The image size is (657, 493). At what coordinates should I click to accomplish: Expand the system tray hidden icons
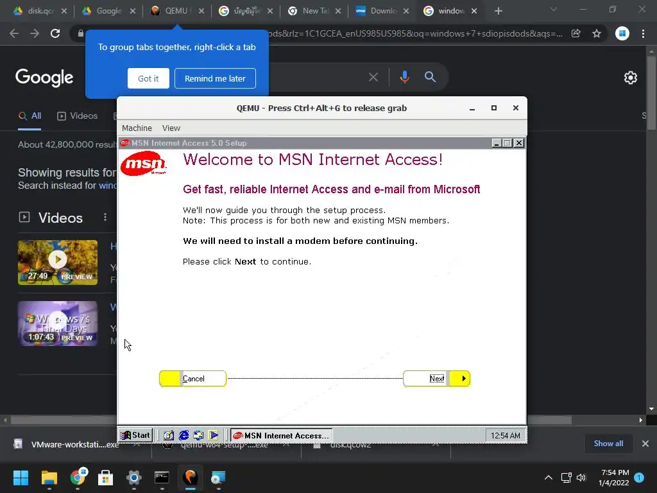click(548, 478)
